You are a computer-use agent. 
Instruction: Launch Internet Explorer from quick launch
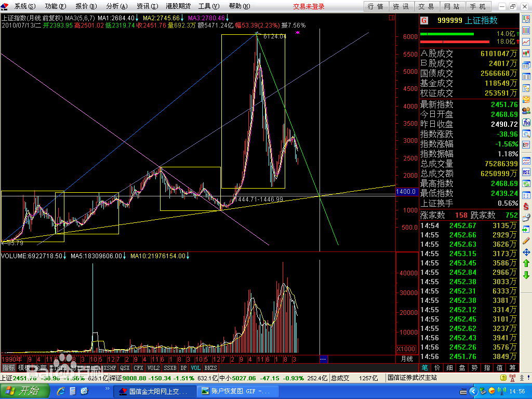pos(61,391)
